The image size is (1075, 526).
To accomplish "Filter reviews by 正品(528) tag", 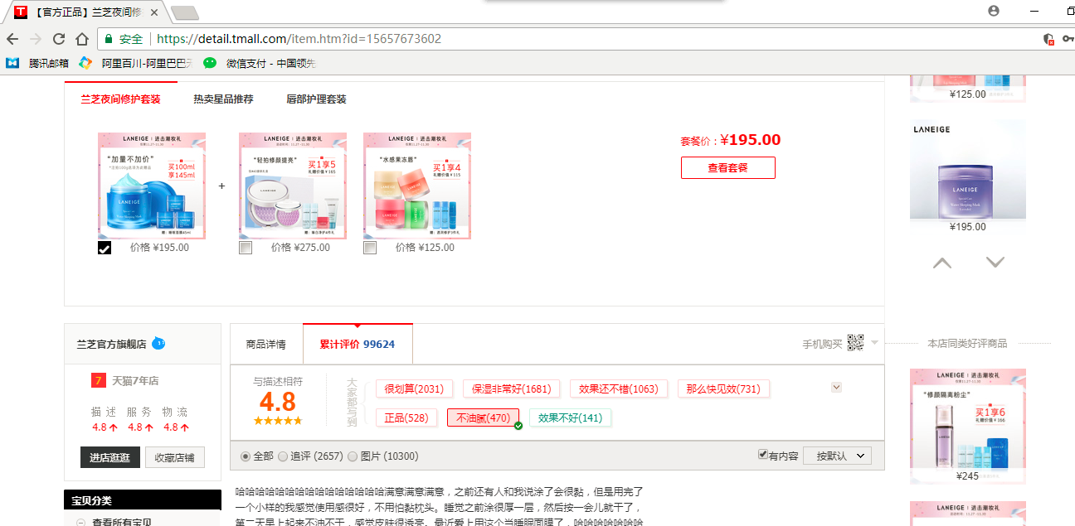I will (406, 418).
